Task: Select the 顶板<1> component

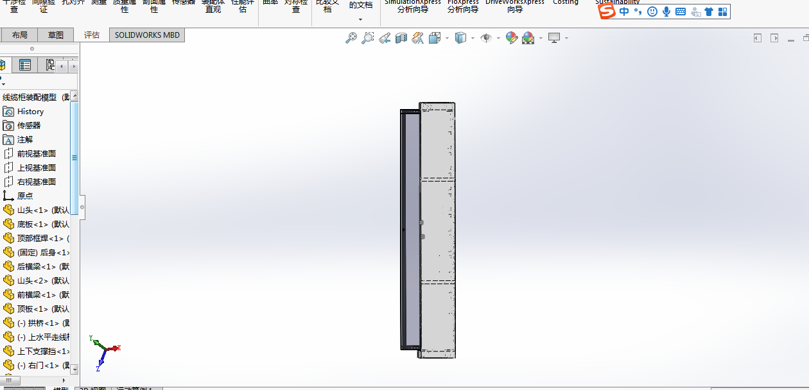Action: click(37, 309)
